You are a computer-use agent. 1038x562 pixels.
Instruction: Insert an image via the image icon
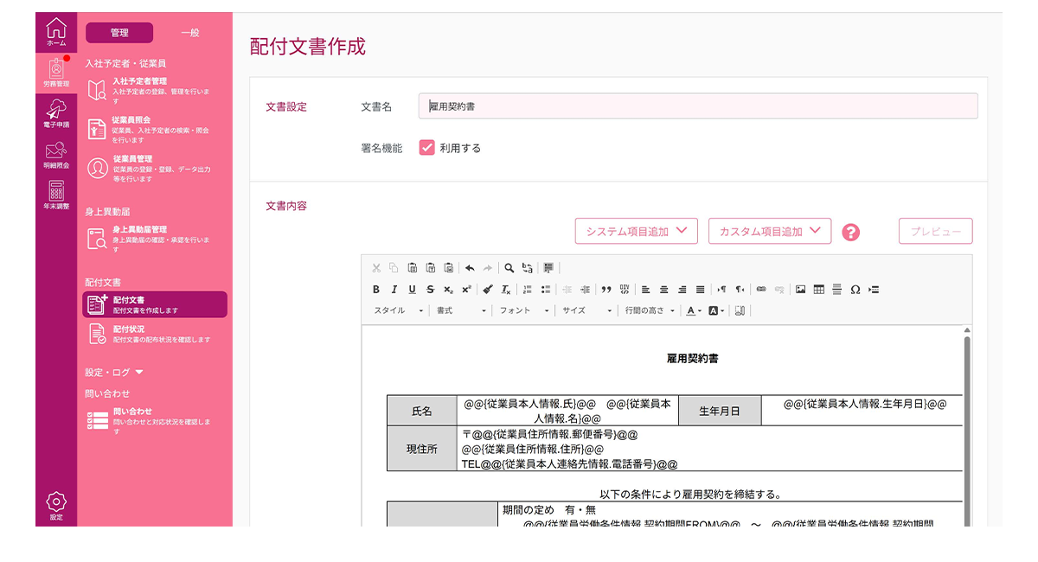click(800, 290)
